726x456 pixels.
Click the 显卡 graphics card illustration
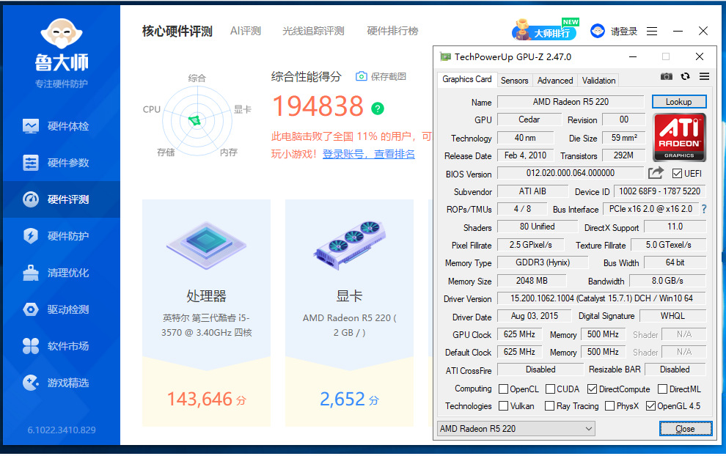349,244
